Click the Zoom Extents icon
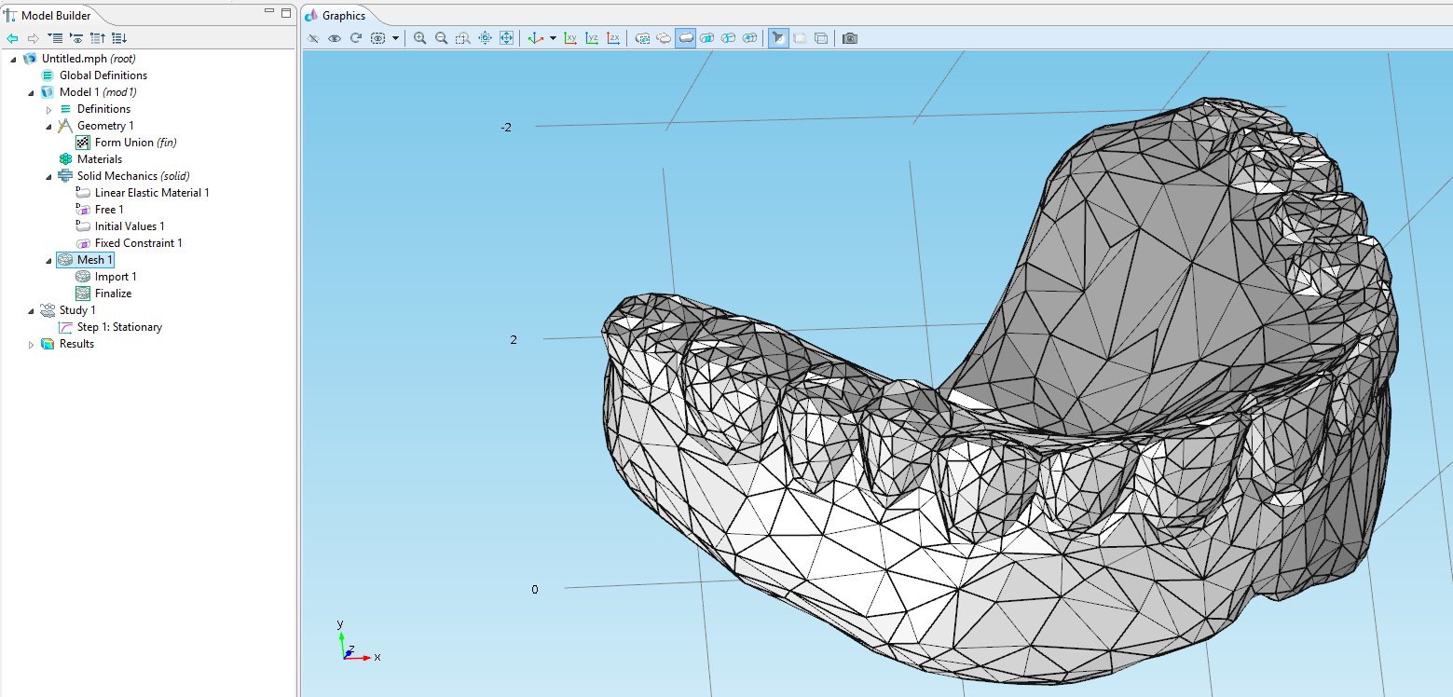1453x697 pixels. (506, 38)
